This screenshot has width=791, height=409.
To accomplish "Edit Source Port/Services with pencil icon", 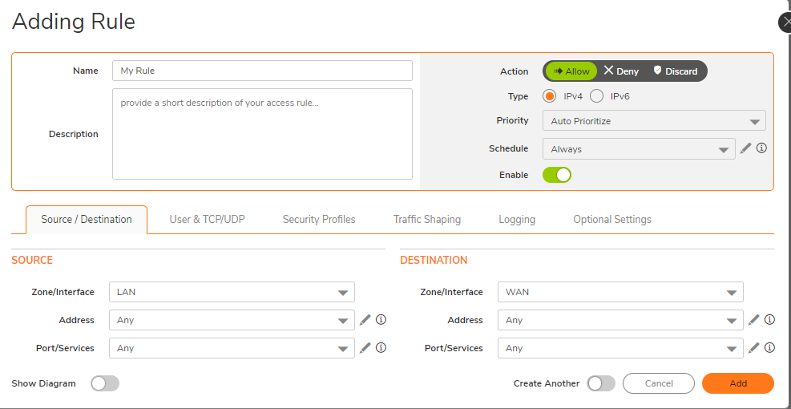I will [365, 348].
